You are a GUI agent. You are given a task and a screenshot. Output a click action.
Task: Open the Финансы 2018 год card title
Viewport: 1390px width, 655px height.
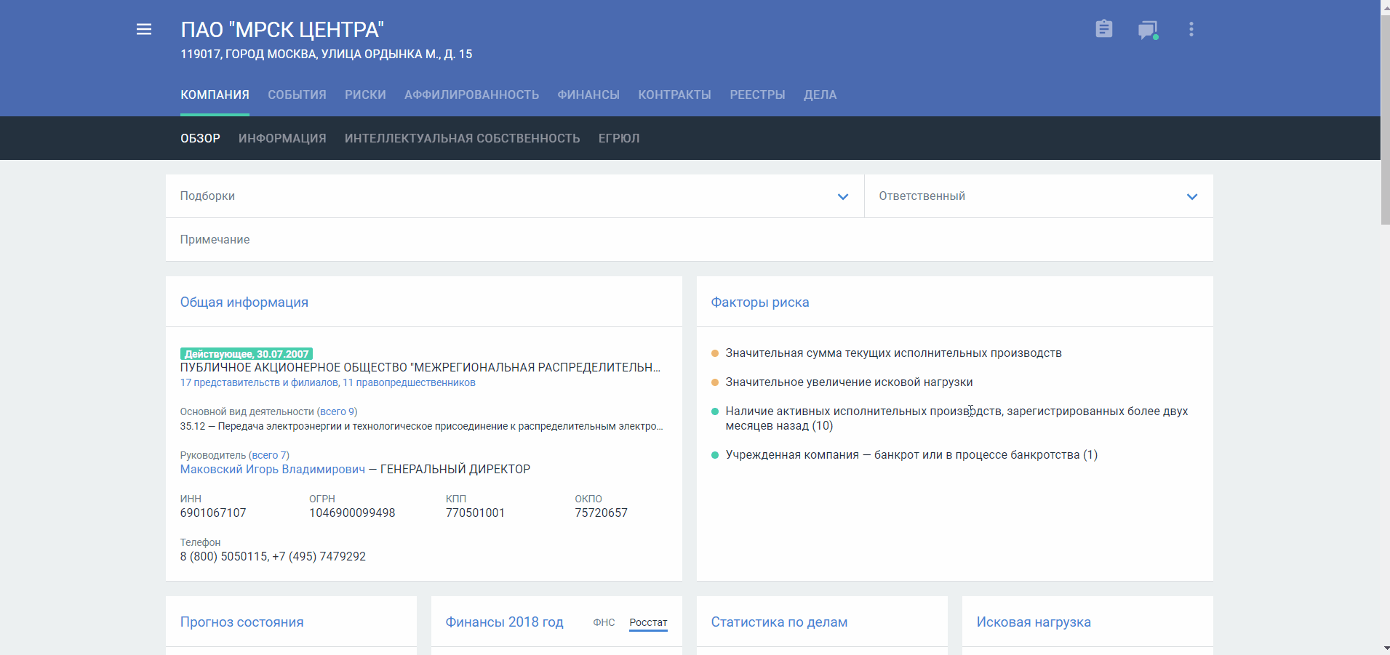click(505, 622)
